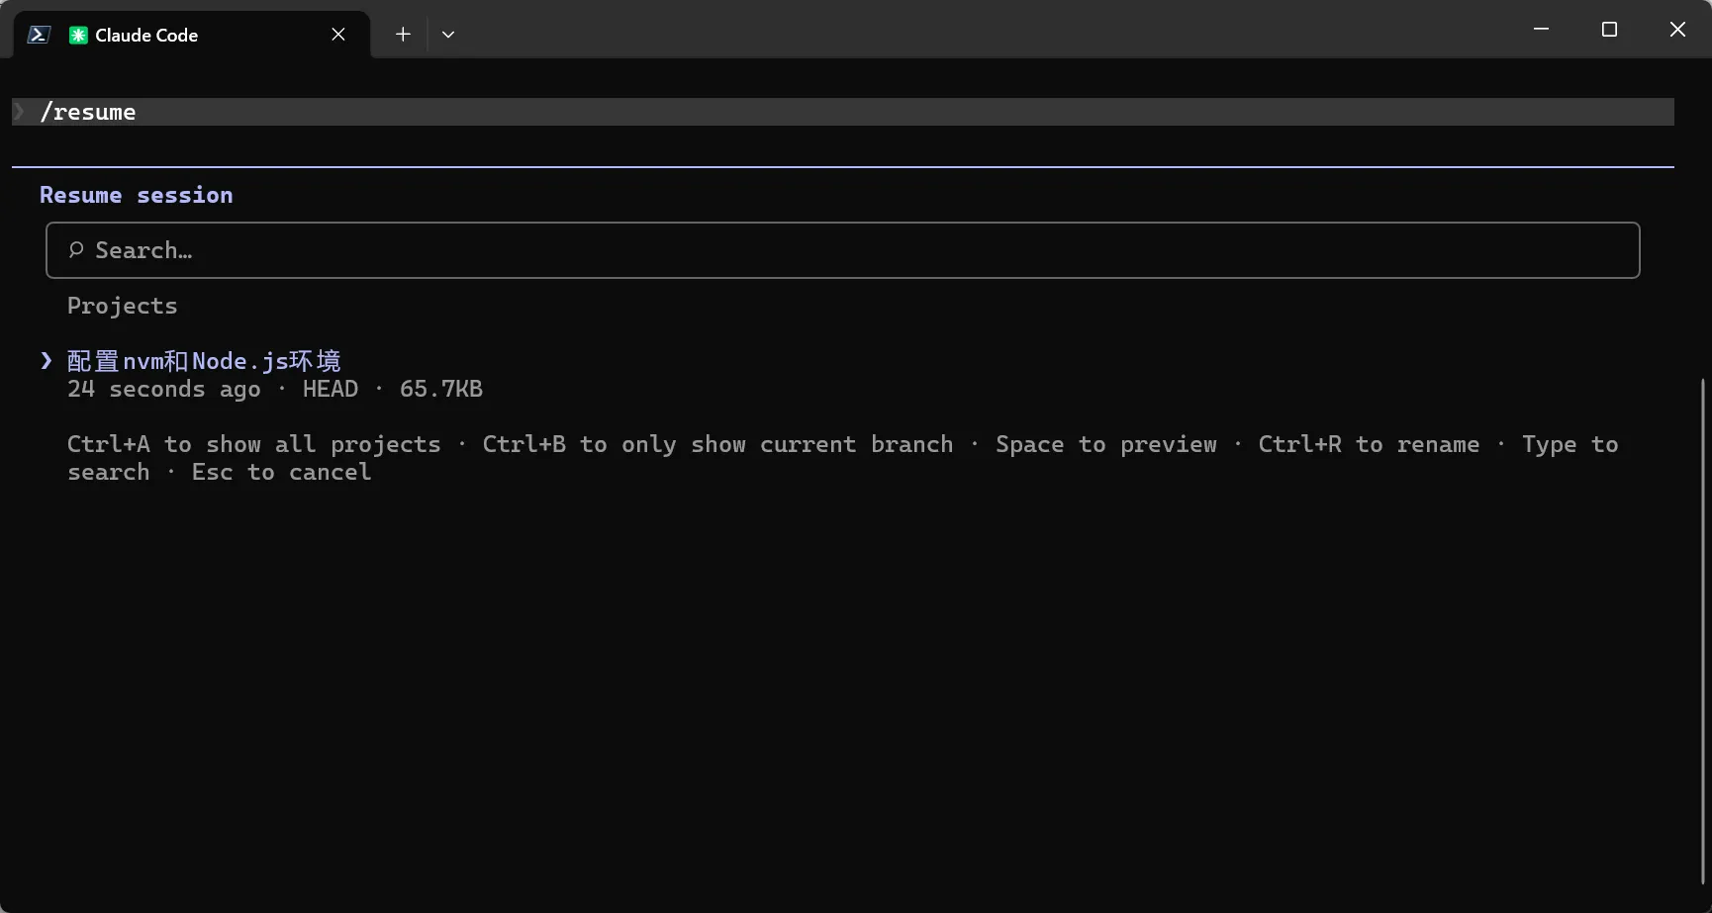Click the 'Space to preview' hint
This screenshot has height=913, width=1712.
tap(1106, 444)
